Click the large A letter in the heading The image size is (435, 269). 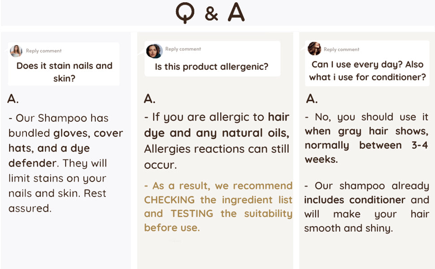pos(236,13)
